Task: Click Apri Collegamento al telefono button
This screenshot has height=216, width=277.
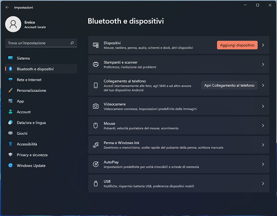Action: (x=229, y=85)
